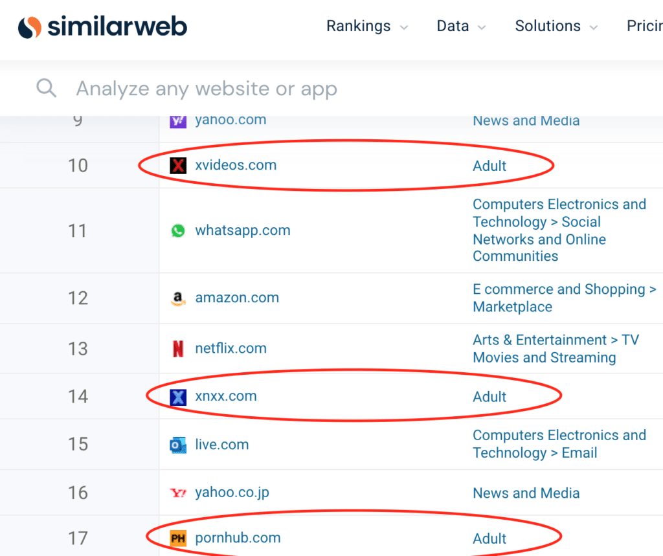The height and width of the screenshot is (556, 663).
Task: Open the xnxx.com link
Action: 226,396
